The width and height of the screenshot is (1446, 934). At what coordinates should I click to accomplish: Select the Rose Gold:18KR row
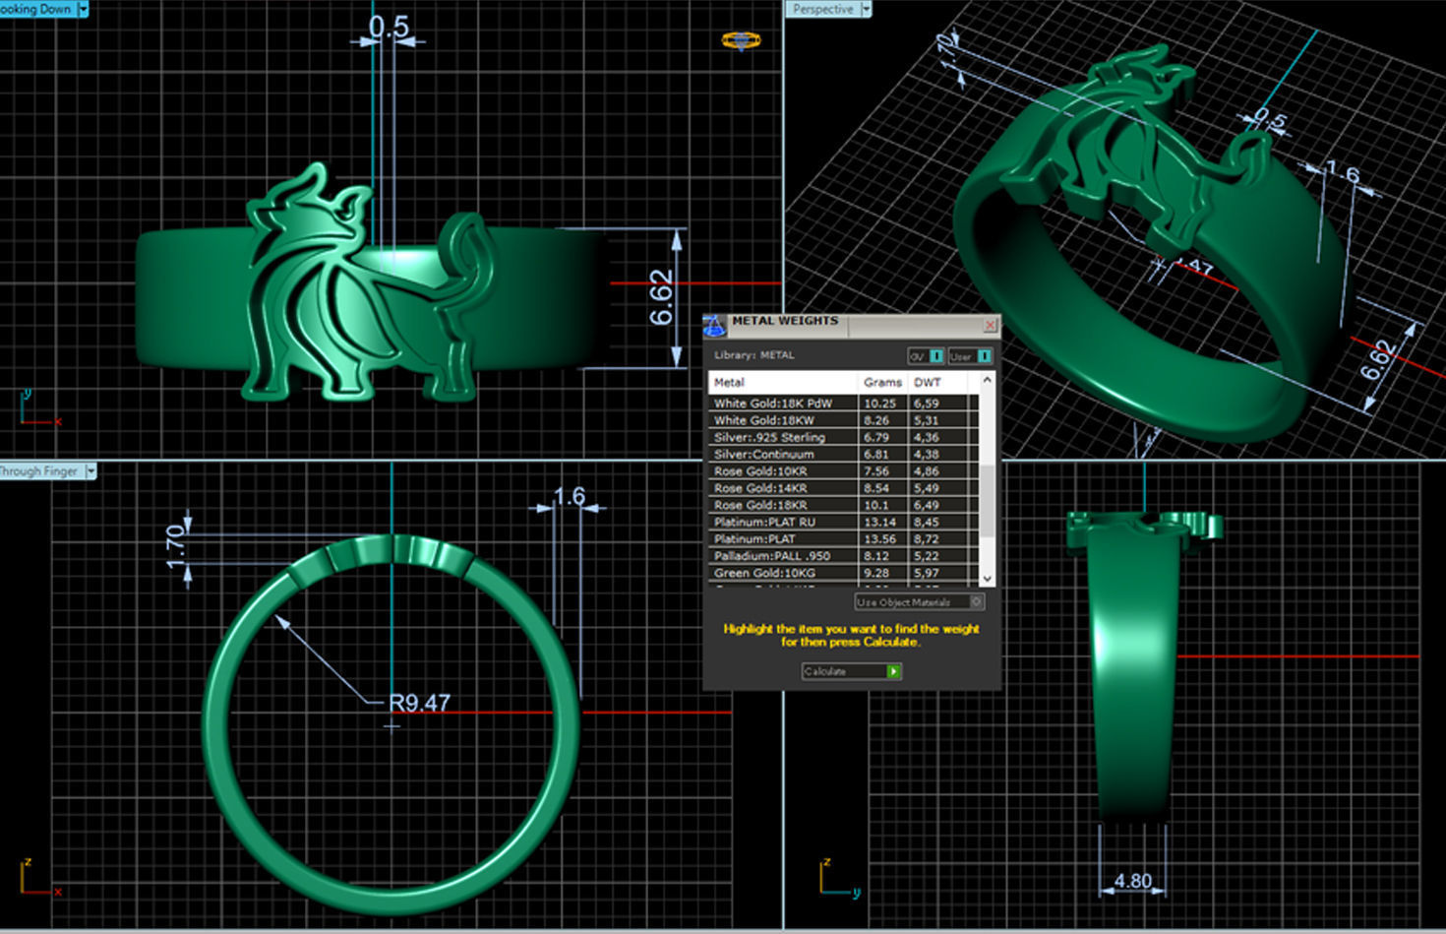click(x=844, y=505)
